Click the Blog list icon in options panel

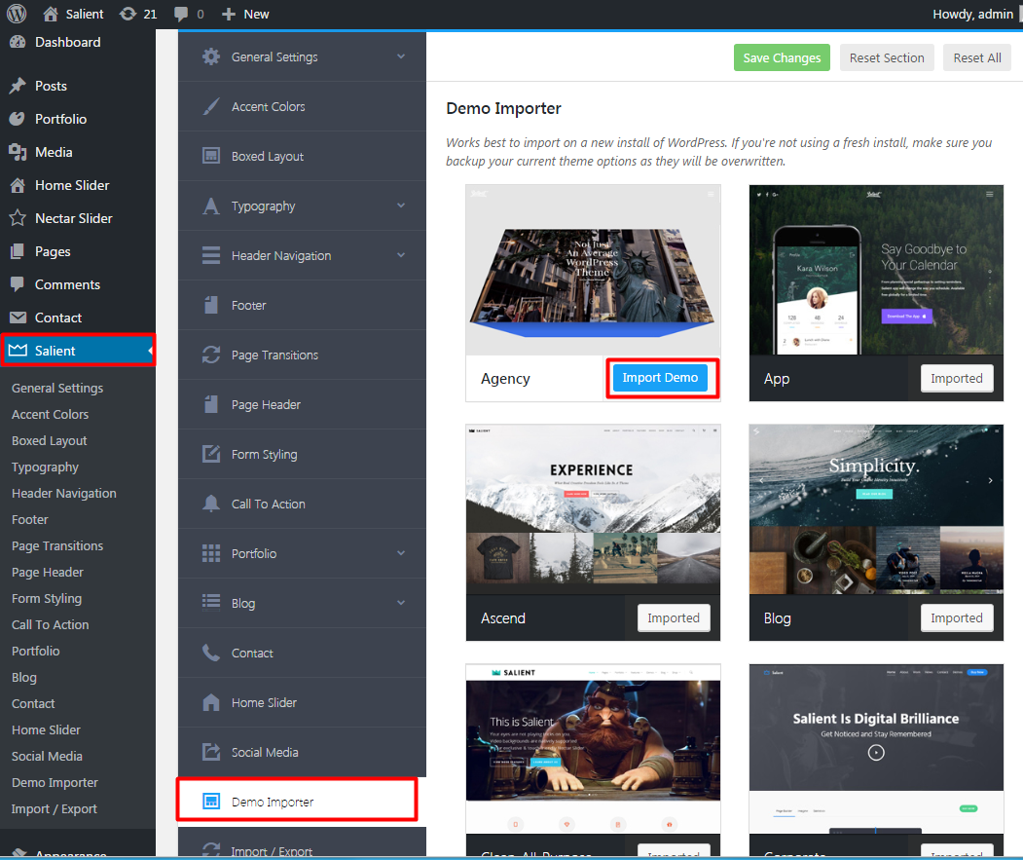tap(211, 601)
